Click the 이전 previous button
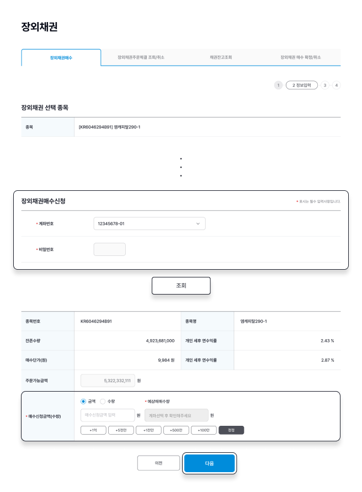 click(158, 463)
